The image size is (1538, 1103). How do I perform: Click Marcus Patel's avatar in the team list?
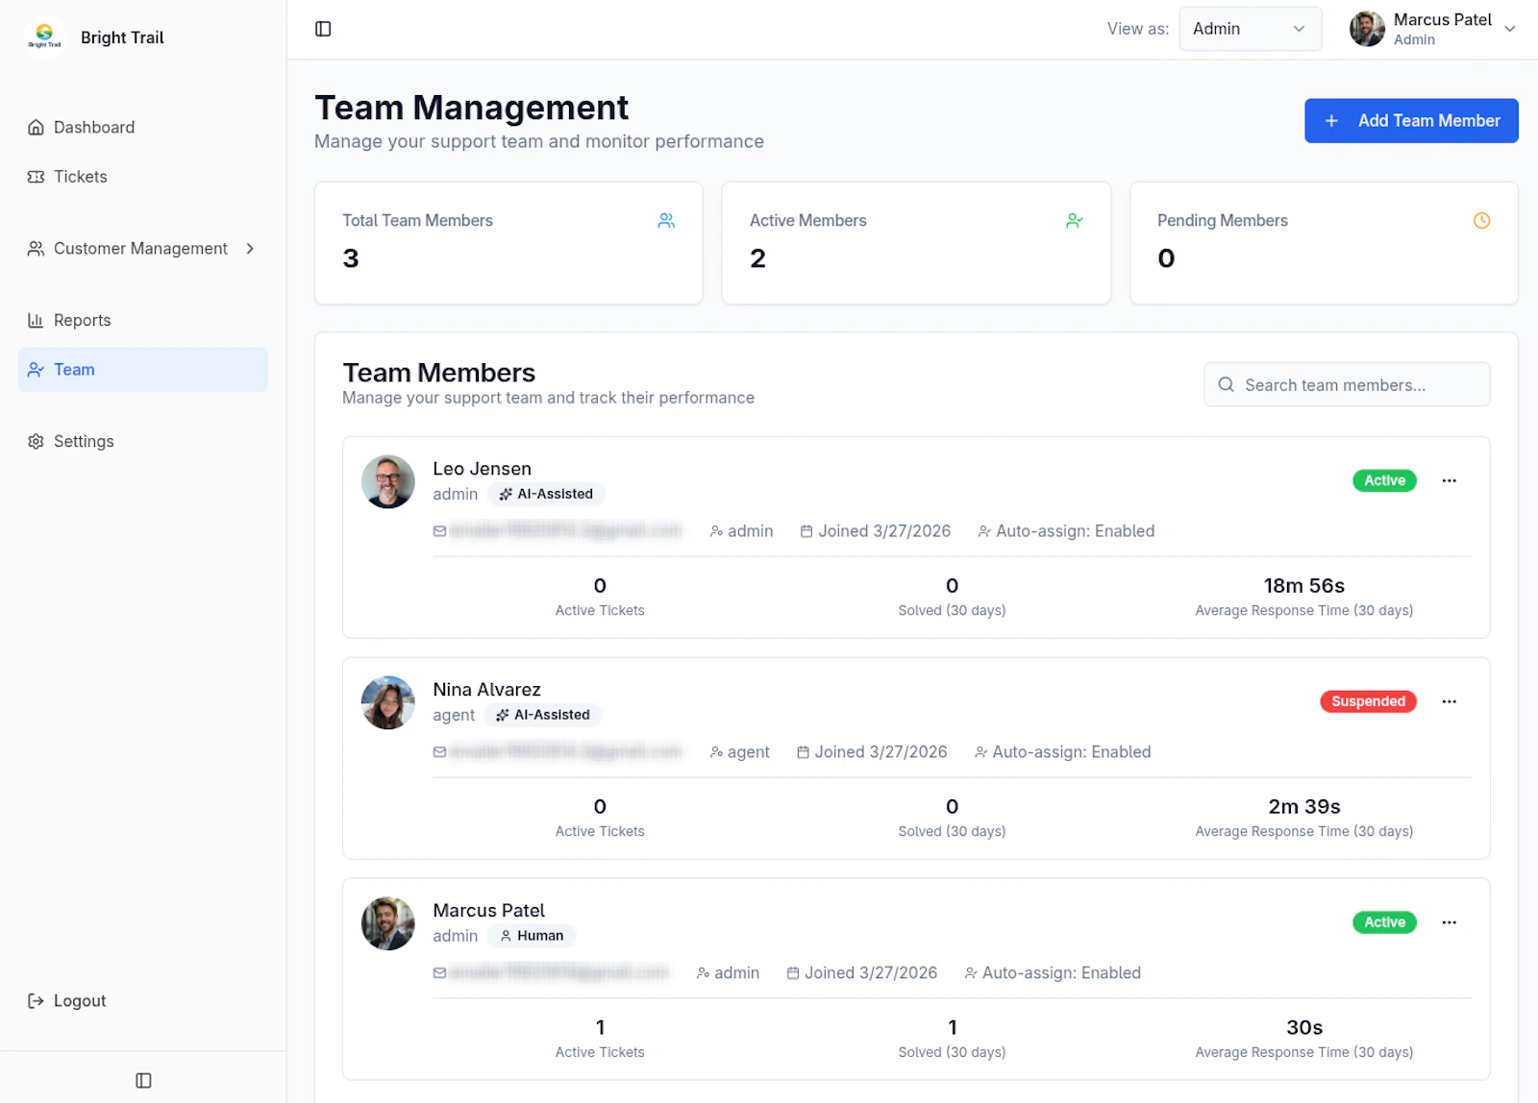(387, 923)
